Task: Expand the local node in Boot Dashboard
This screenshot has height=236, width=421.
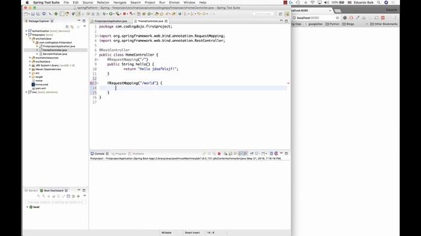Action: (27, 207)
